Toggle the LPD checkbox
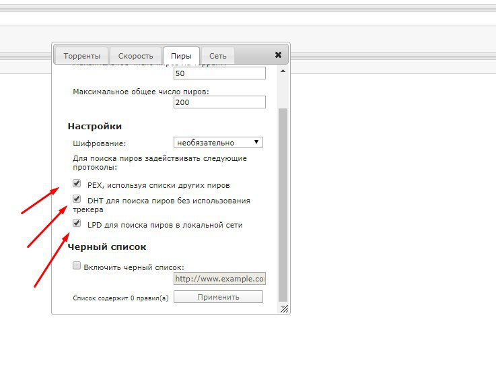 click(x=77, y=223)
